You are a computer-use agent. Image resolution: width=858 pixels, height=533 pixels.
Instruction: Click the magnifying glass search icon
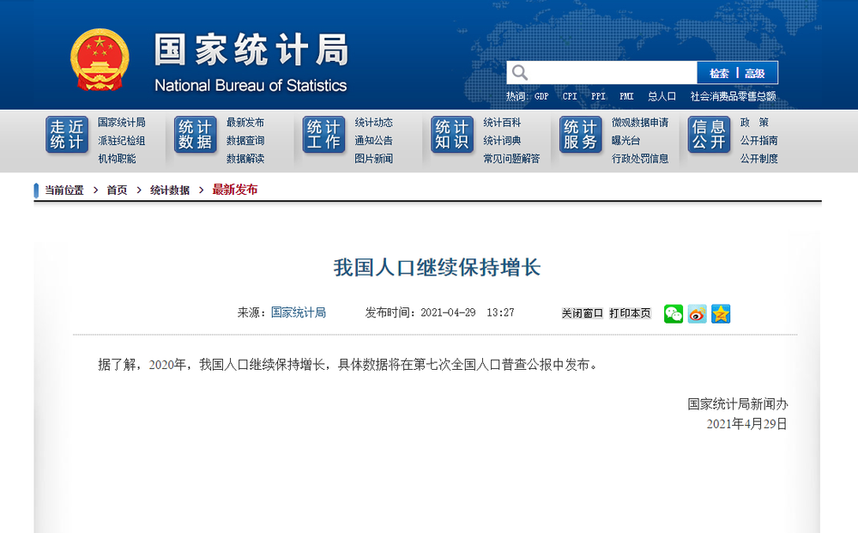coord(520,73)
